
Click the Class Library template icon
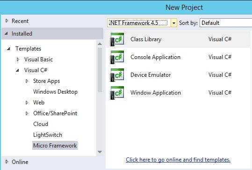click(x=117, y=39)
